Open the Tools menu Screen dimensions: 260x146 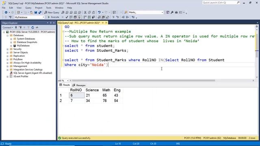(49, 8)
